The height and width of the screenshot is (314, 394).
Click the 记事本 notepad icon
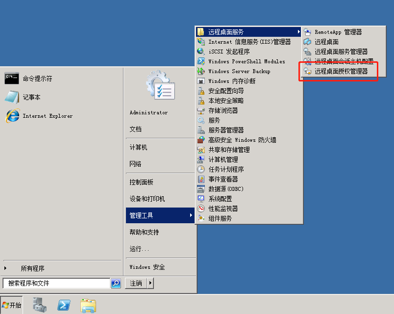click(12, 97)
